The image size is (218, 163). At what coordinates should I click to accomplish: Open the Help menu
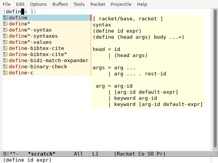[142, 4]
